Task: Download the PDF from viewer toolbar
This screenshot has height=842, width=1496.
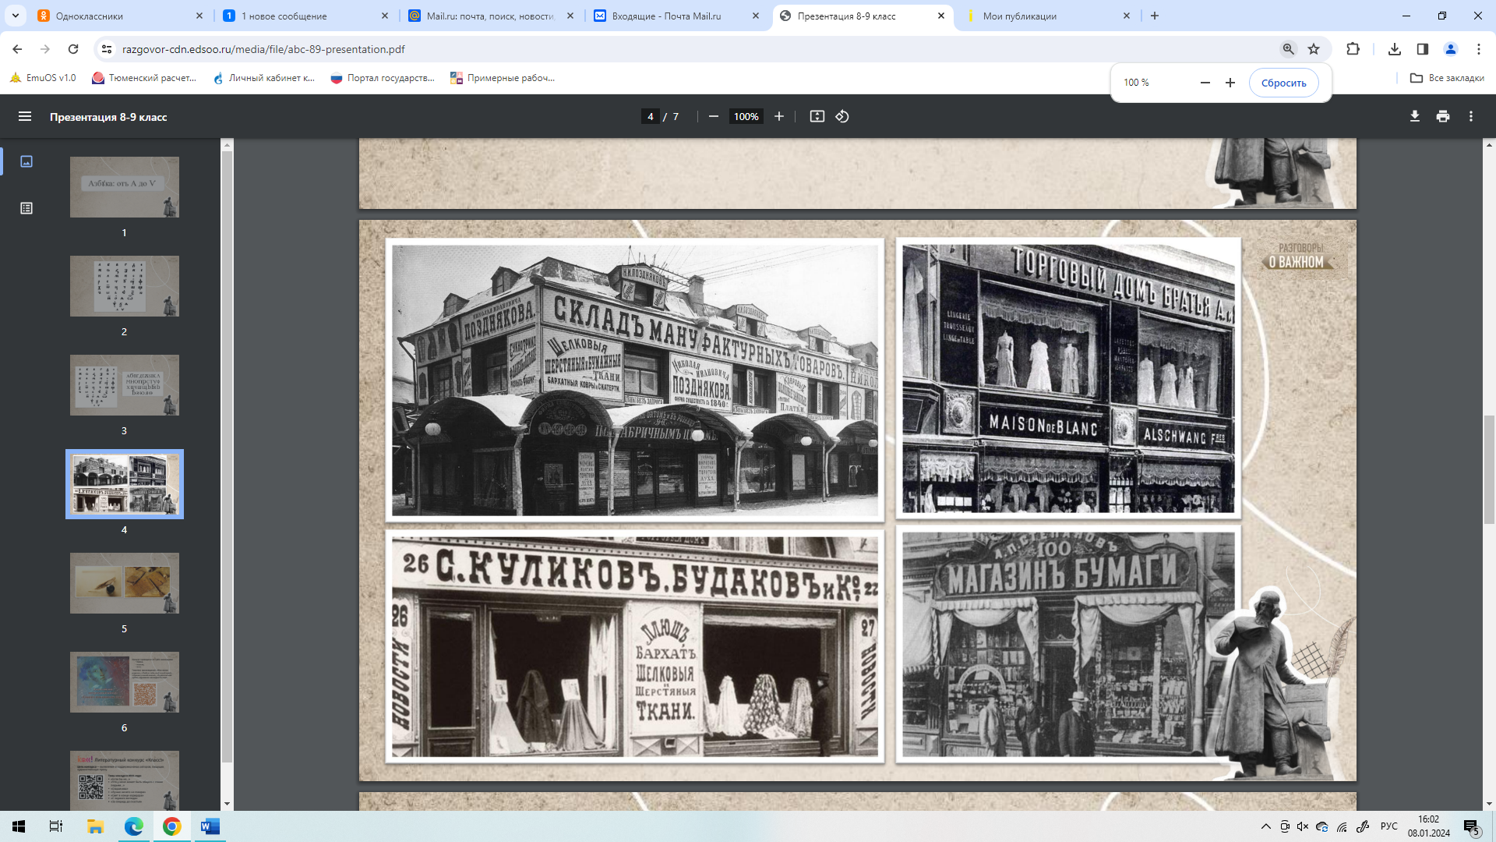Action: coord(1414,116)
